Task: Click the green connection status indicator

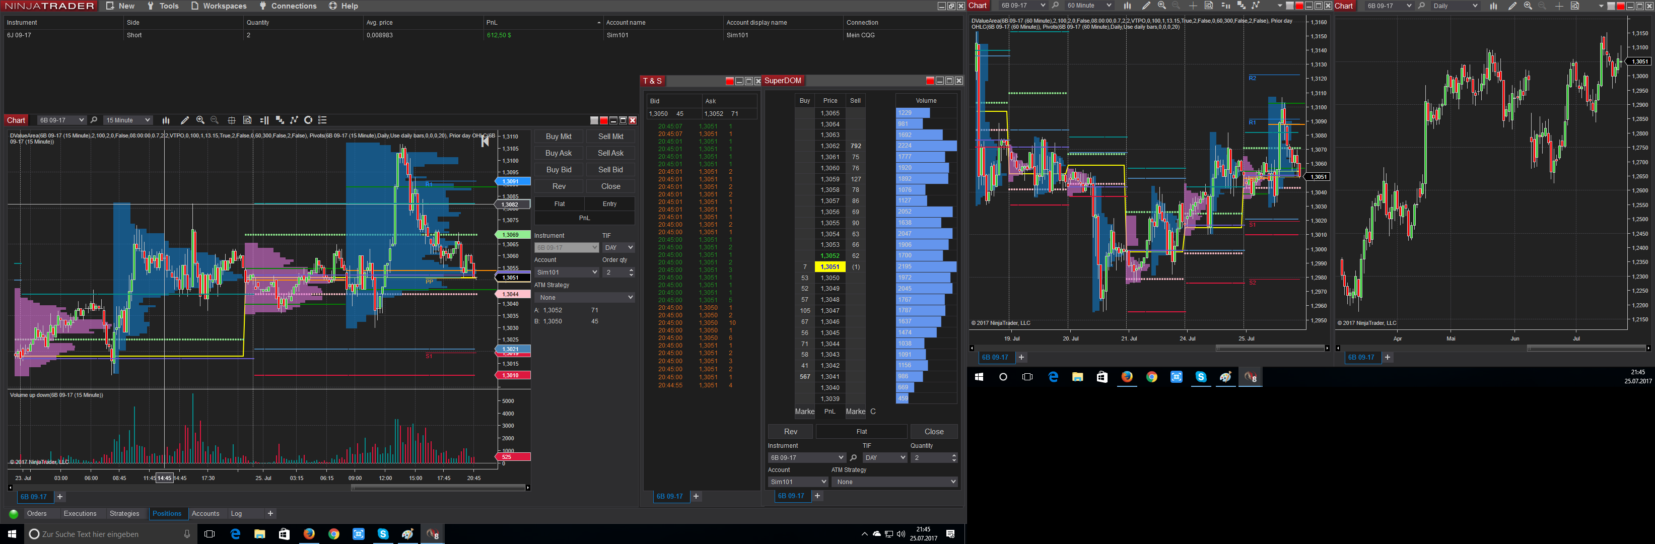Action: pos(14,514)
